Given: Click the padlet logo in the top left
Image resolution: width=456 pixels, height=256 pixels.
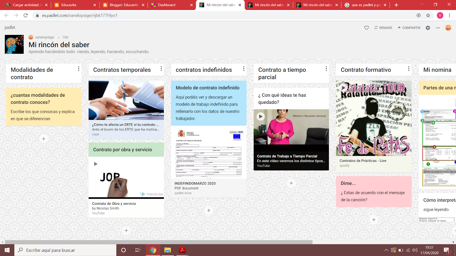Looking at the screenshot, I should point(9,28).
